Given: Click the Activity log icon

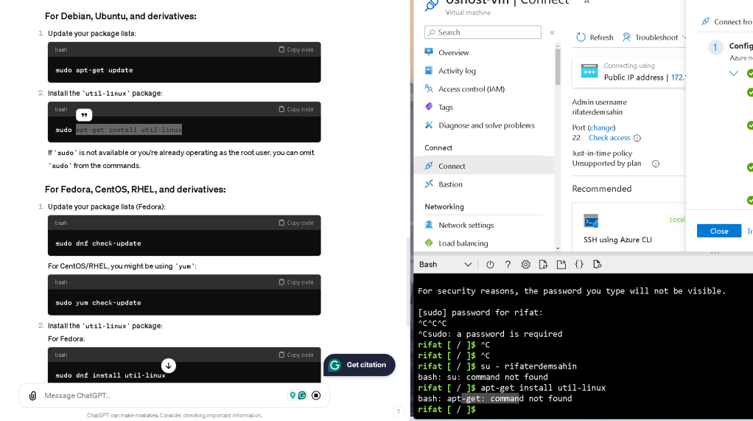Looking at the screenshot, I should [429, 70].
